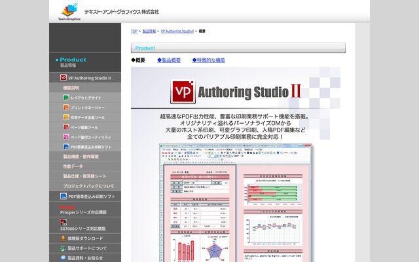Click the 超高速なPDF出力性能 description line
The image size is (419, 262).
tap(235, 117)
